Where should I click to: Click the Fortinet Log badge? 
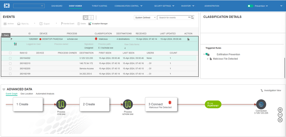[x=213, y=104]
